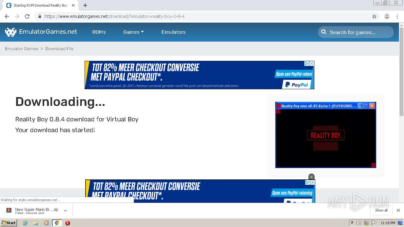Screen dimensions: 404x227
Task: Bookmark this page with the star icon
Action: click(374, 16)
